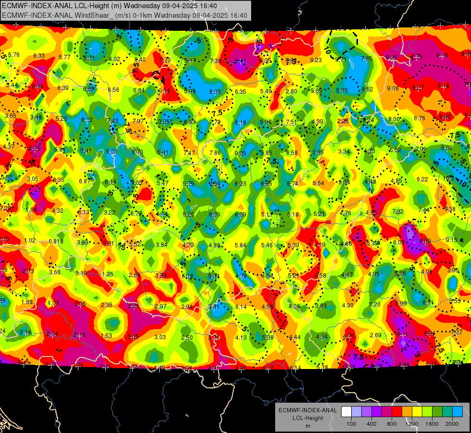Click the wind shear value 2.97
This screenshot has width=471, height=433.
tap(161, 306)
